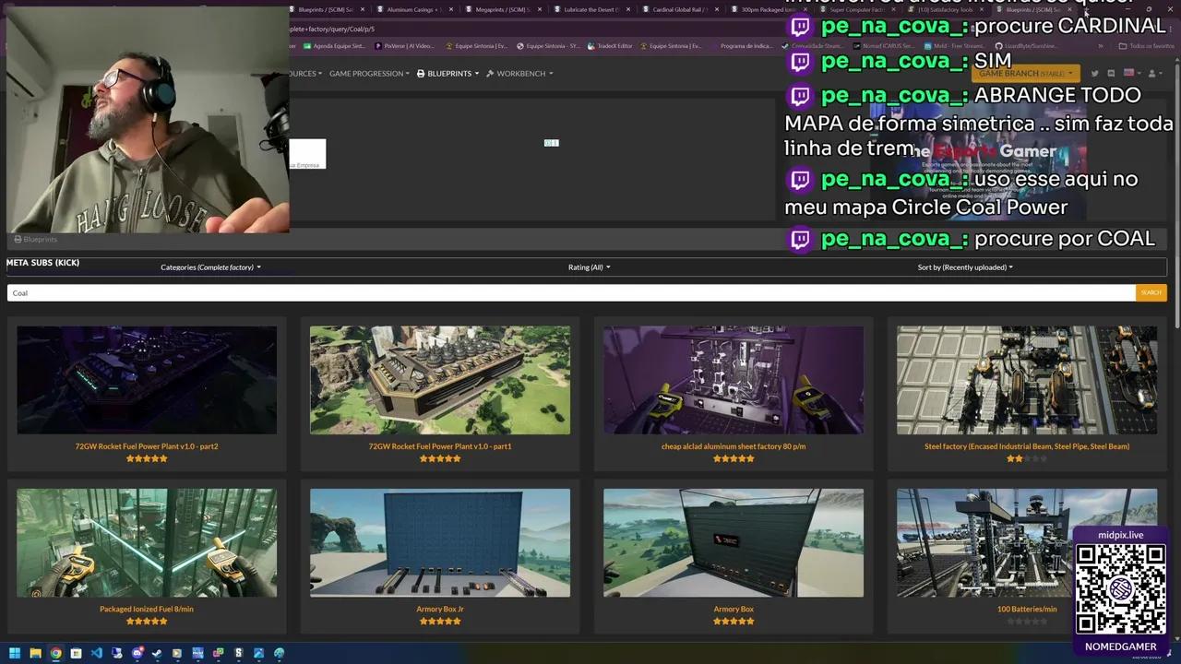Open PixVerse AI Video bookmark
Image resolution: width=1181 pixels, height=664 pixels.
coord(404,46)
